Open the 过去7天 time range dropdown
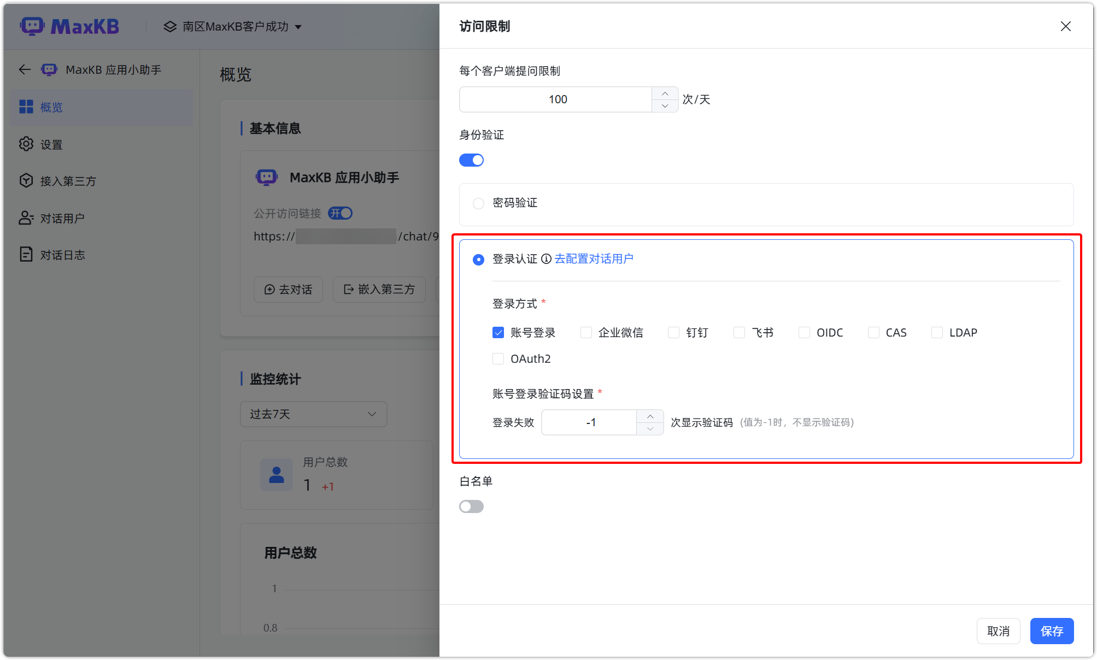Screen dimensions: 1097x660 pyautogui.click(x=313, y=414)
